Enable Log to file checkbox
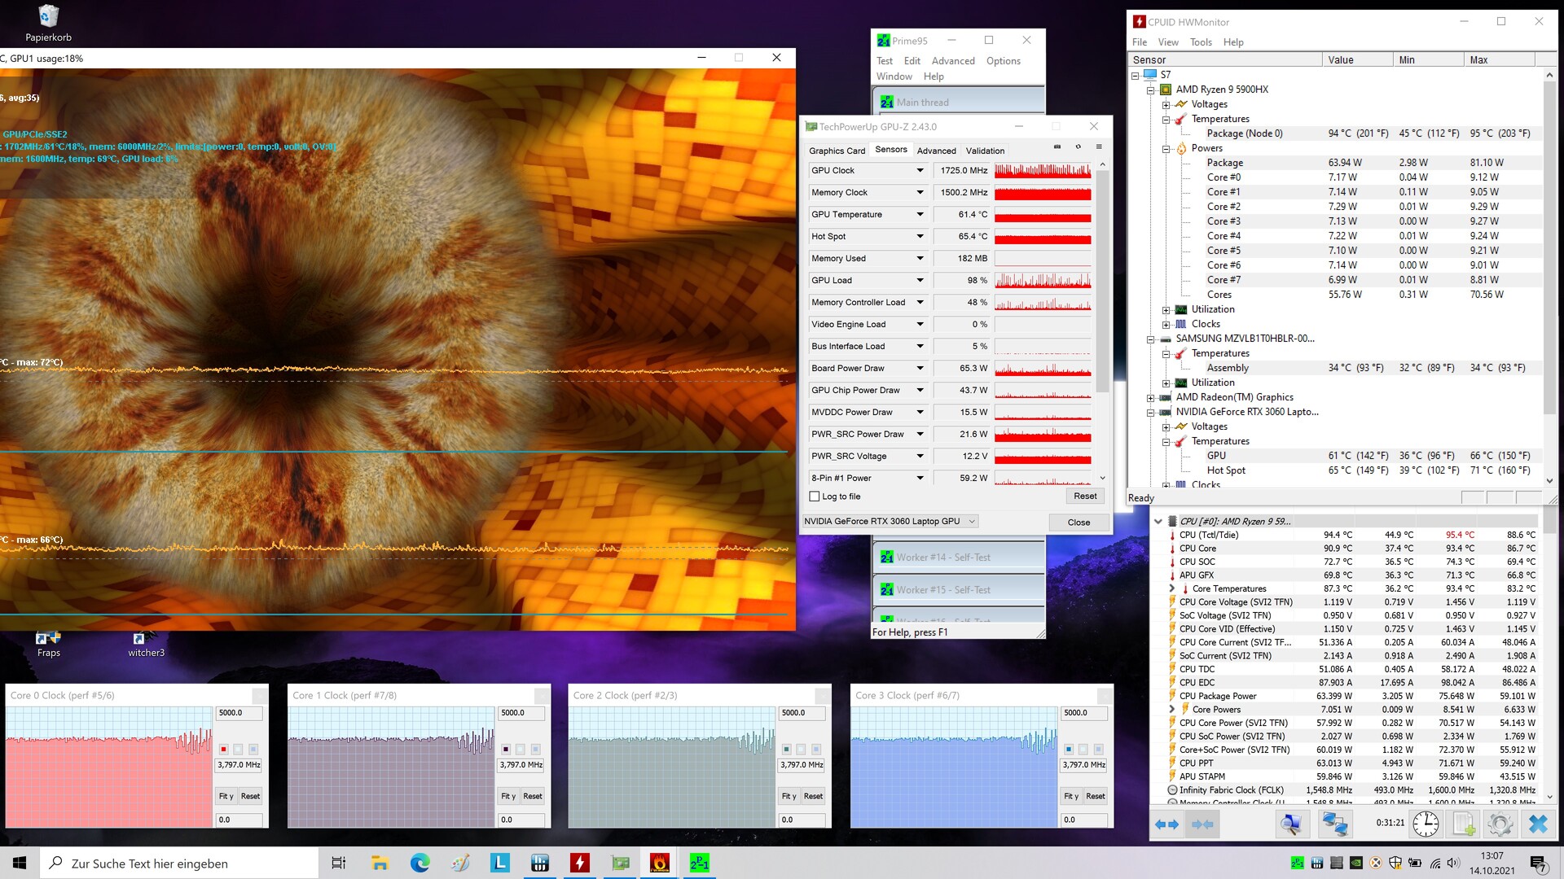The width and height of the screenshot is (1564, 879). click(x=814, y=496)
